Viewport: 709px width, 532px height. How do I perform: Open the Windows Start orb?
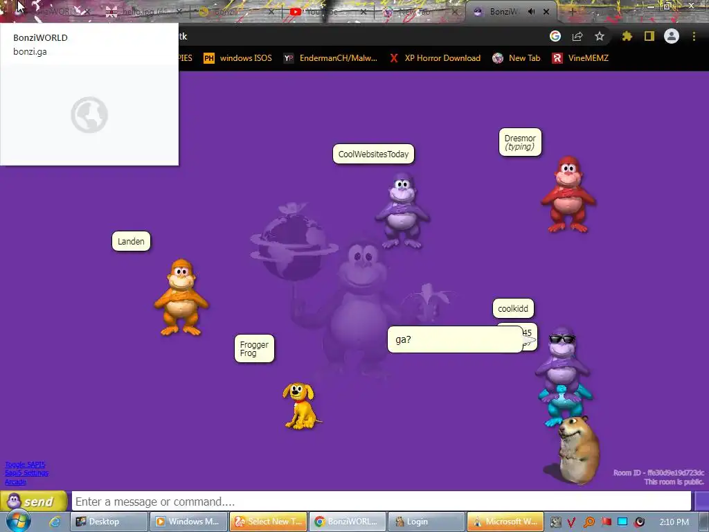[18, 522]
